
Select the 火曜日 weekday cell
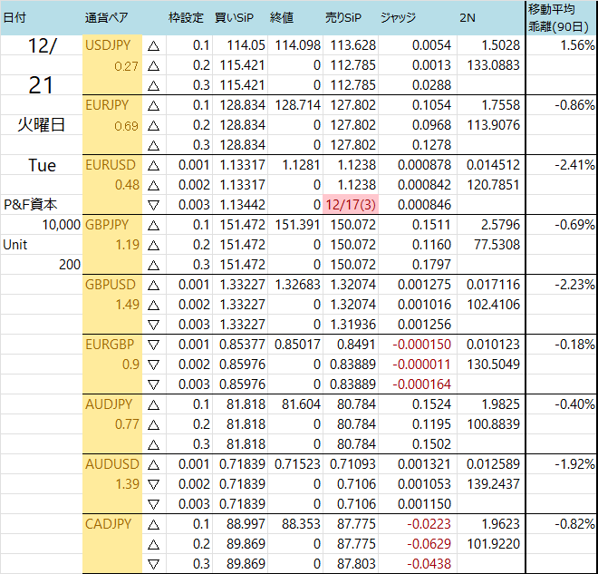coord(41,125)
